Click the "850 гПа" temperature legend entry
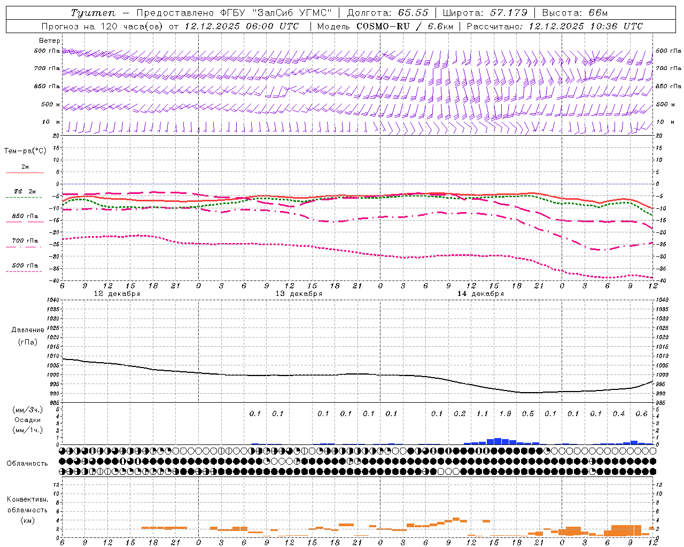The width and height of the screenshot is (684, 547). click(x=25, y=216)
